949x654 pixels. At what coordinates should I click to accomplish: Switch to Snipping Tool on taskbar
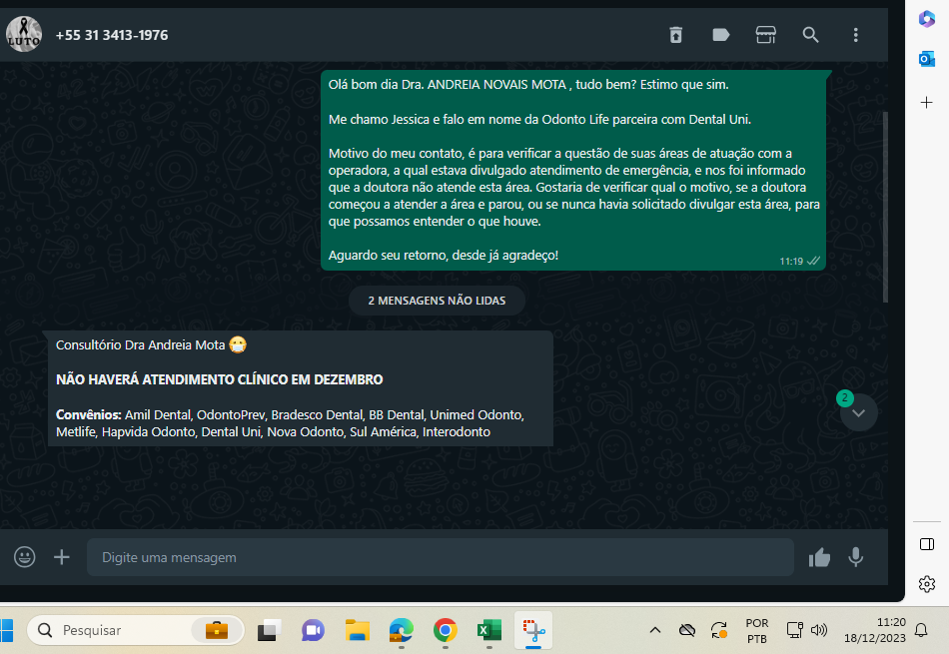(533, 630)
